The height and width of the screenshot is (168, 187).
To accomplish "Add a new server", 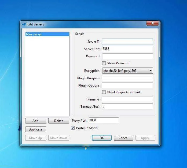I will (35, 121).
